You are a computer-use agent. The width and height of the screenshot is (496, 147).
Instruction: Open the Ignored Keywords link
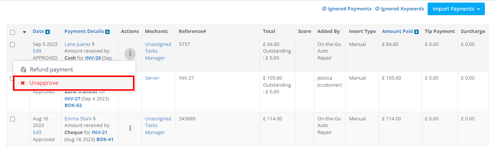click(x=399, y=9)
